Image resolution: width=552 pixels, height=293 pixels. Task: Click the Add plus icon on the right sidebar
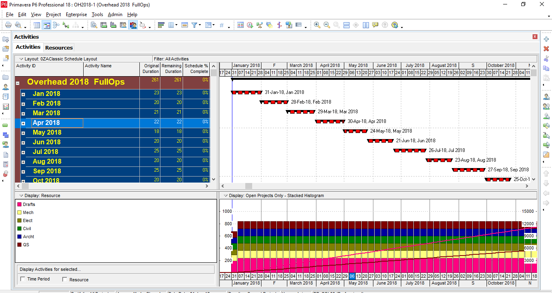click(x=546, y=39)
